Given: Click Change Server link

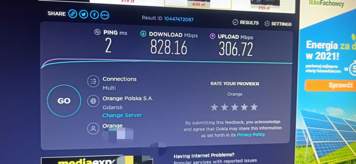Looking at the screenshot, I should pyautogui.click(x=122, y=115).
